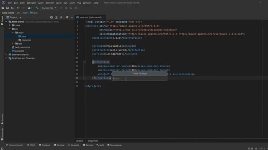This screenshot has width=268, height=150.
Task: Open Version Control tool window
Action: (x=15, y=145)
